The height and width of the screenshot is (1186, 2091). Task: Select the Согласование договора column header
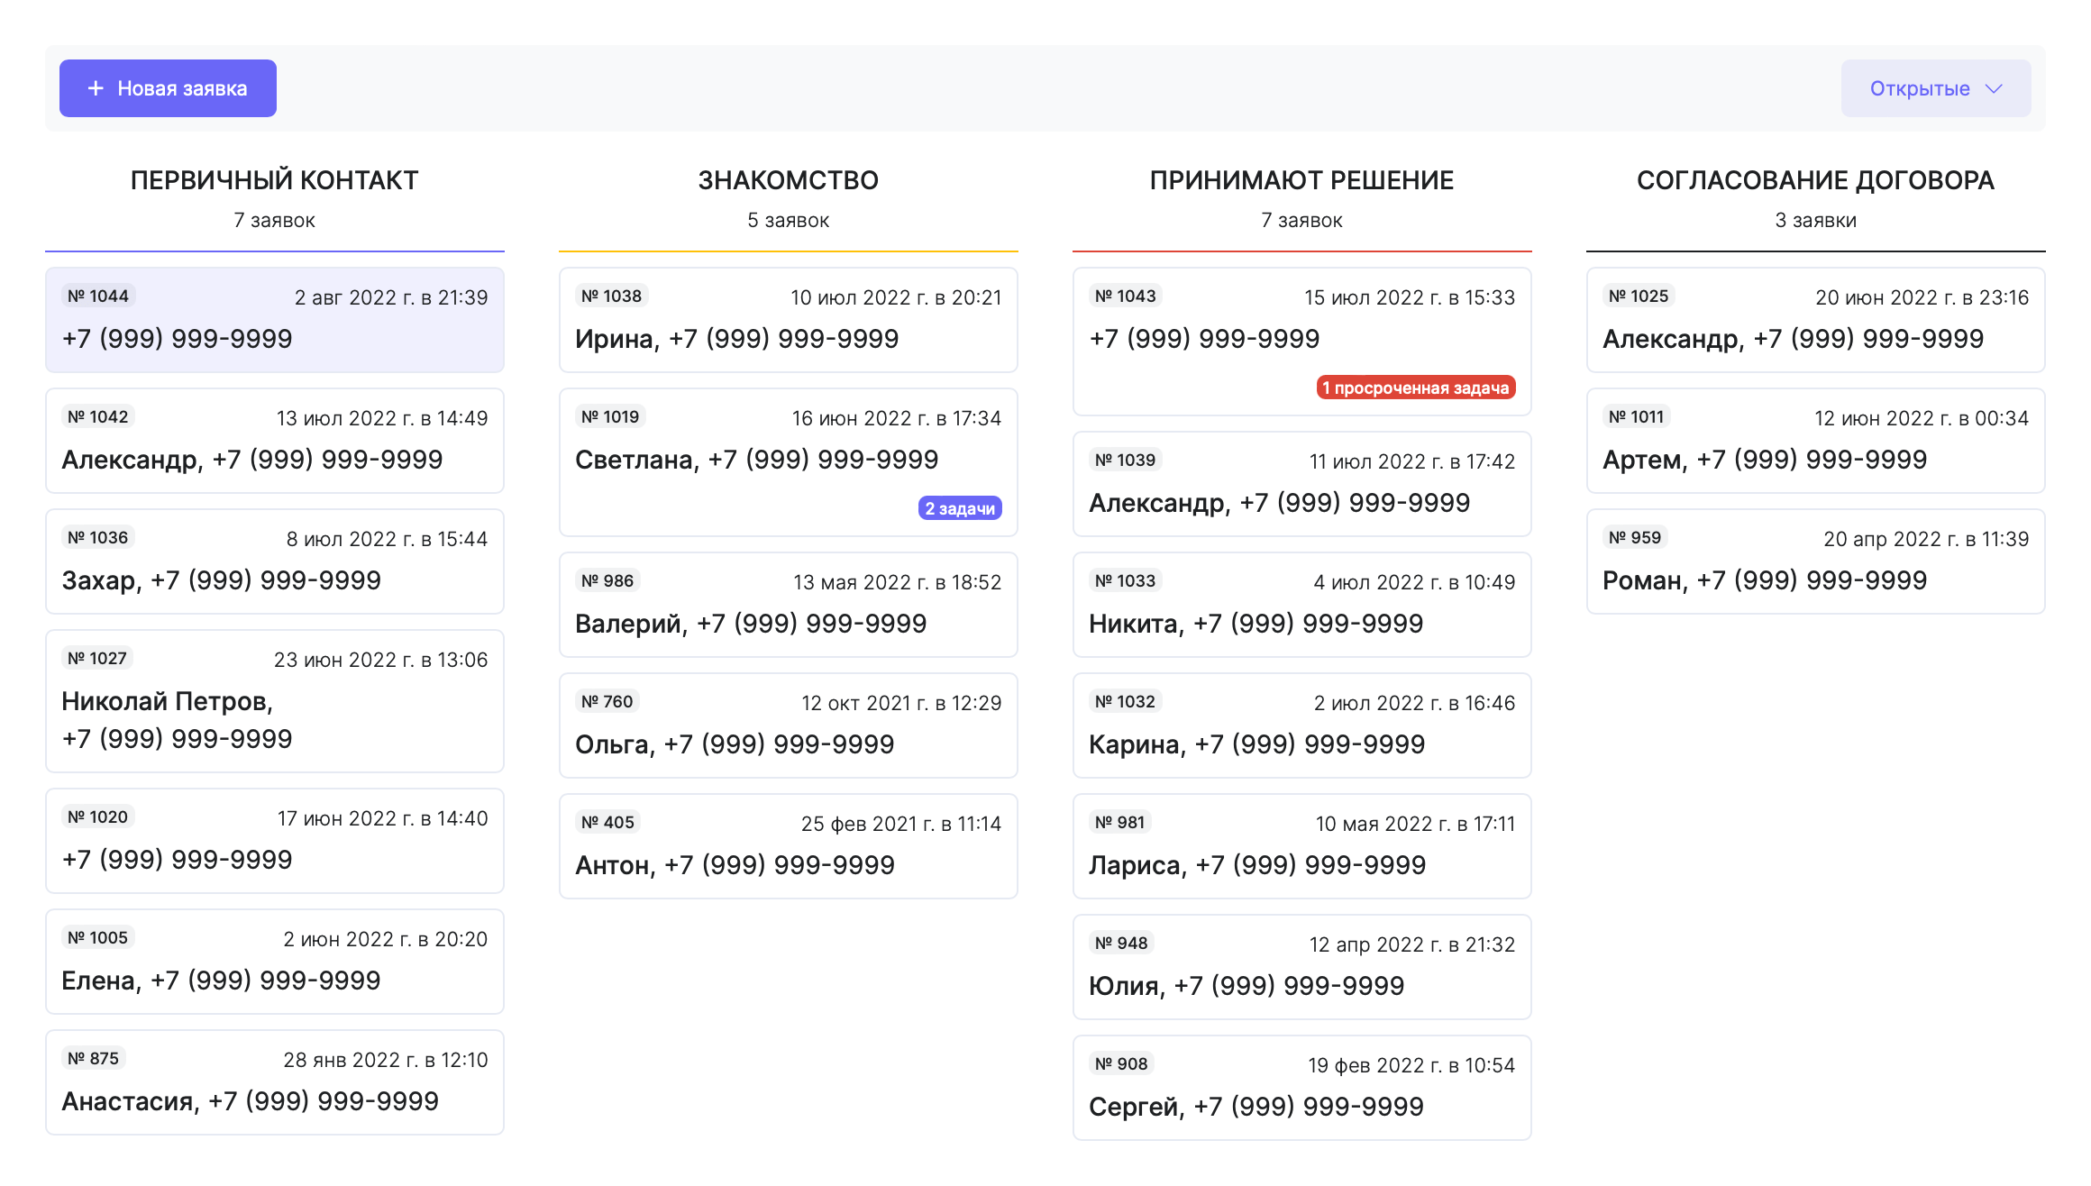(x=1815, y=180)
